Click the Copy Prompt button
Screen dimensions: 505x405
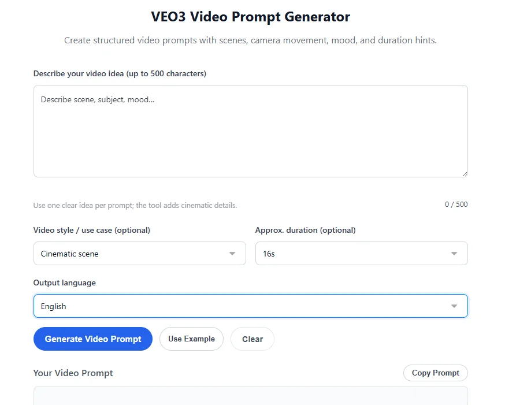tap(435, 373)
